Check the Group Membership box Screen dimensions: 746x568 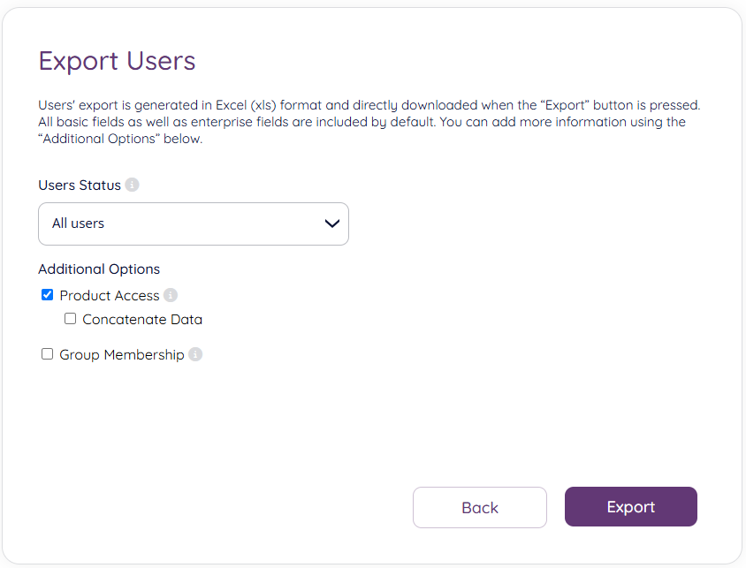(x=47, y=353)
